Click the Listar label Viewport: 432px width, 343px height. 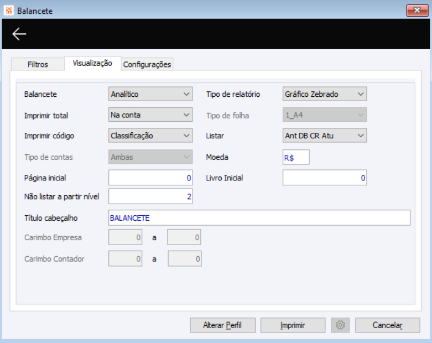[215, 136]
